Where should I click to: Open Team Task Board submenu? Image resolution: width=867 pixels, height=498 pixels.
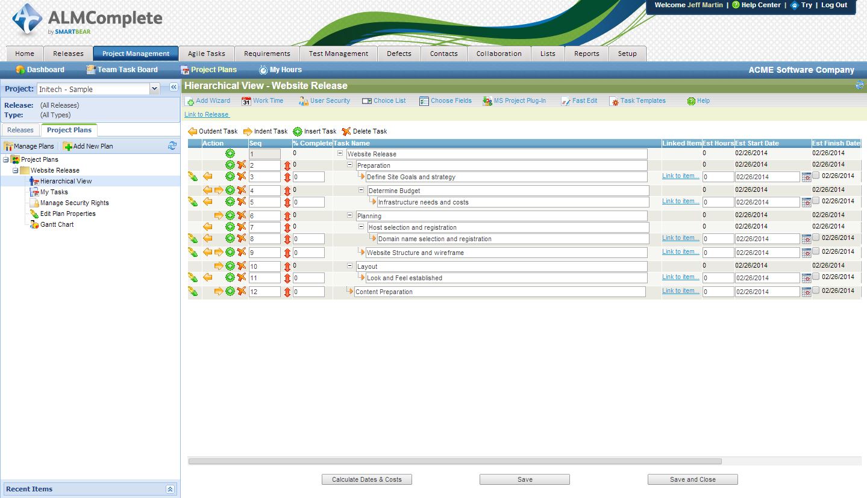[x=122, y=70]
